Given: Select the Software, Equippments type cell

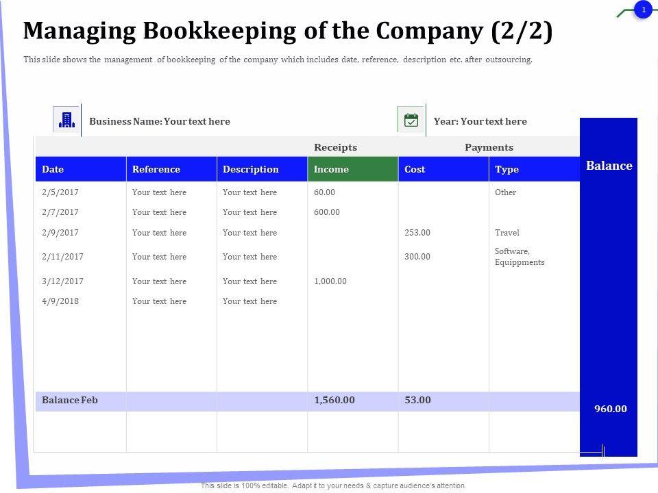Looking at the screenshot, I should point(520,257).
